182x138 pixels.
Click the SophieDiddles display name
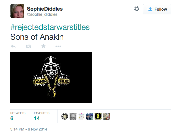(x=45, y=9)
